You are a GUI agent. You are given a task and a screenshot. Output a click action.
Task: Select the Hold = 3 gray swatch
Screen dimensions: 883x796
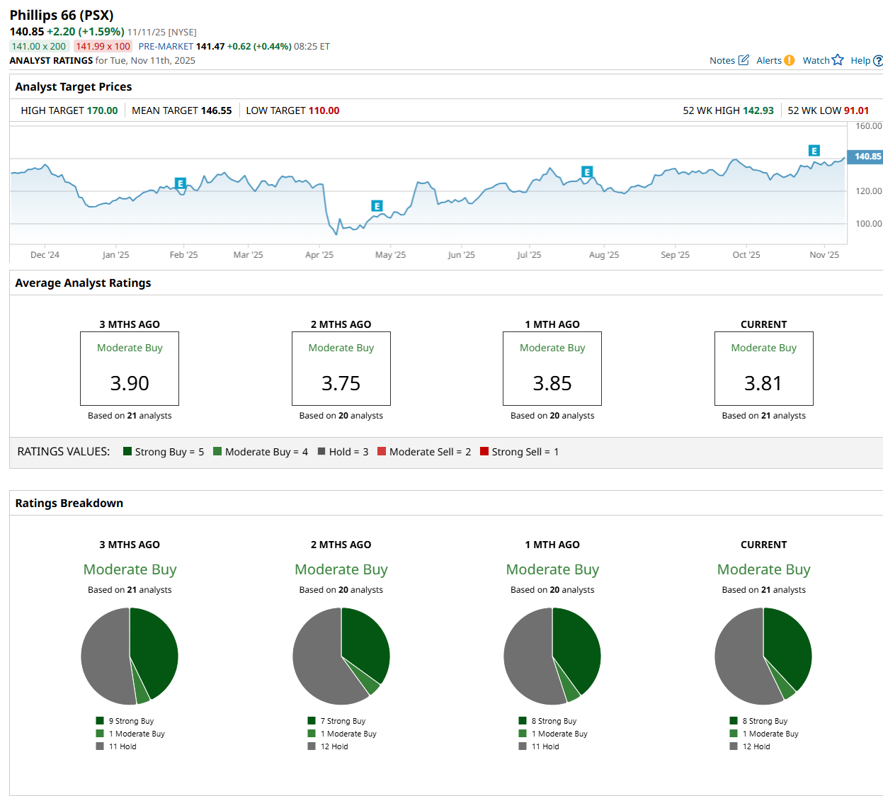pyautogui.click(x=321, y=451)
